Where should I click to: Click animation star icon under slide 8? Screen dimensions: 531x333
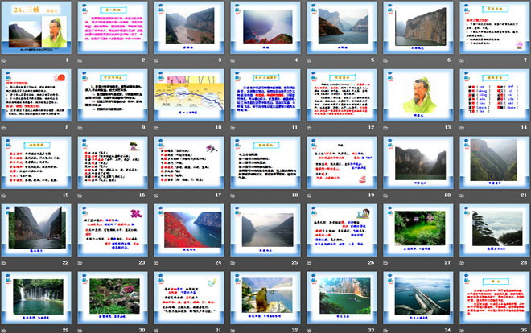click(4, 128)
